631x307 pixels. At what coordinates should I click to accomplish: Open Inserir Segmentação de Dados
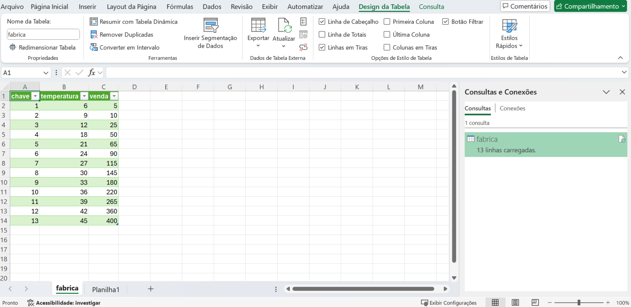pos(210,33)
